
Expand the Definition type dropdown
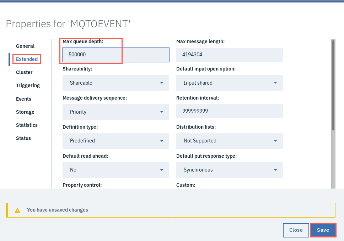click(115, 141)
